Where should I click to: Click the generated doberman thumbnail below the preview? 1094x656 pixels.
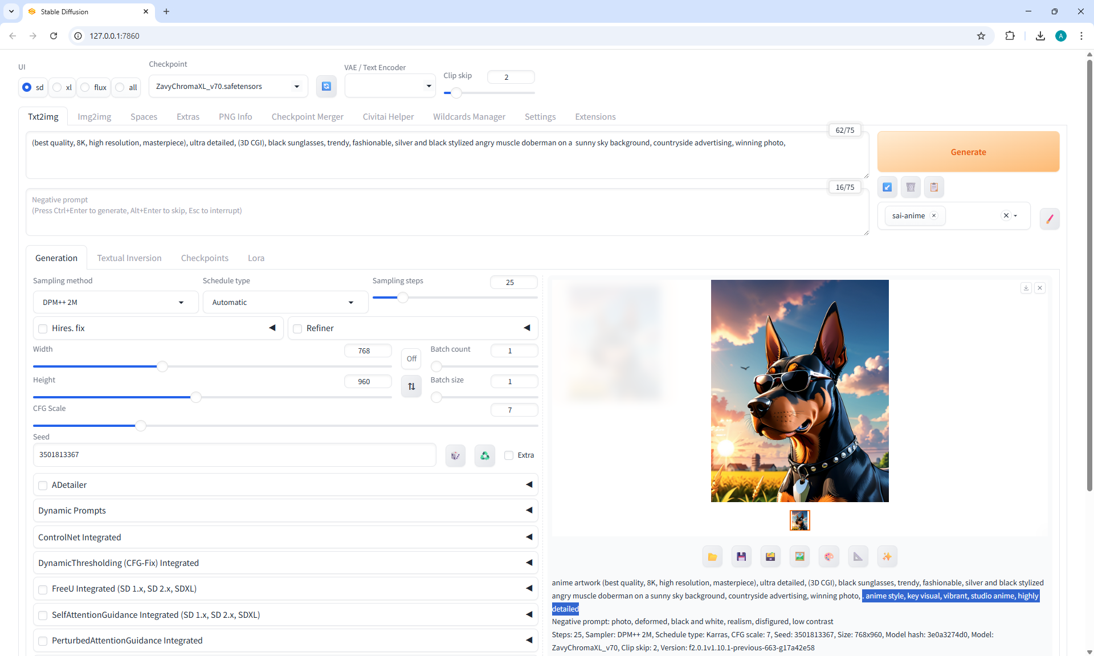tap(799, 520)
